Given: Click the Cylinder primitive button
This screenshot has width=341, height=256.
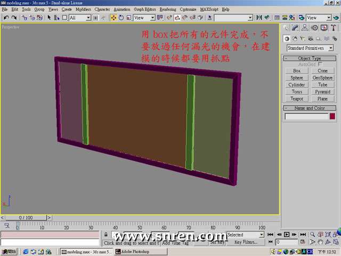Looking at the screenshot, I should 297,85.
